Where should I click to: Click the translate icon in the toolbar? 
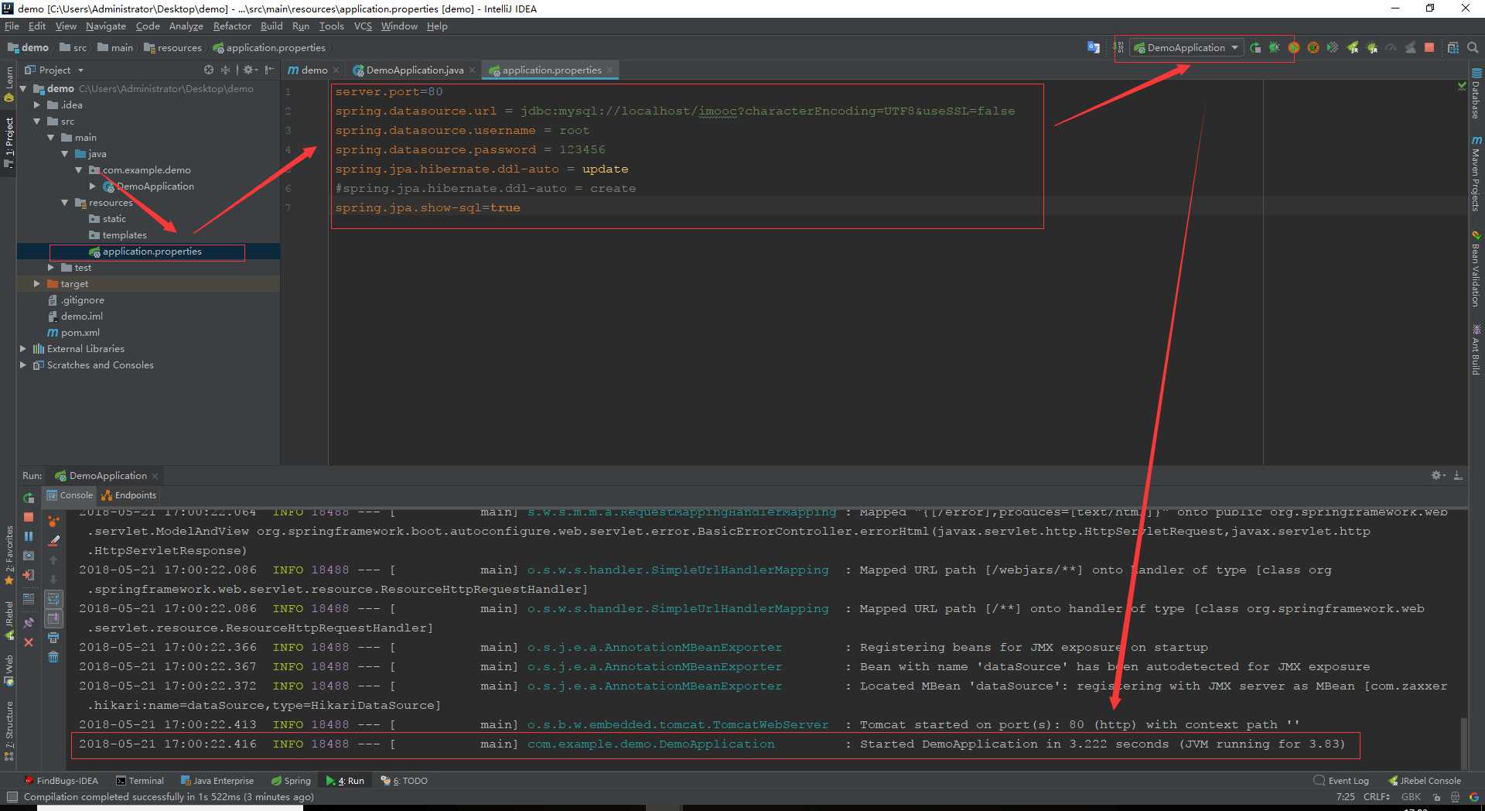(1093, 48)
